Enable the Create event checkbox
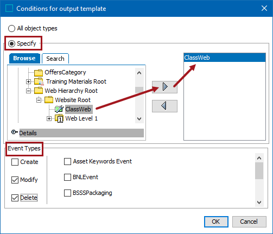 click(15, 162)
